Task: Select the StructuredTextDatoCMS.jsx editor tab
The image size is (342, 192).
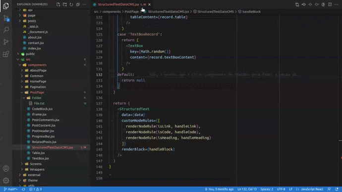Action: [122, 4]
